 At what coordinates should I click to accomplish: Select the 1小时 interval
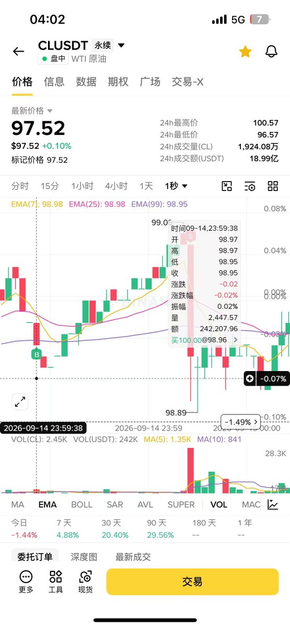pos(82,186)
